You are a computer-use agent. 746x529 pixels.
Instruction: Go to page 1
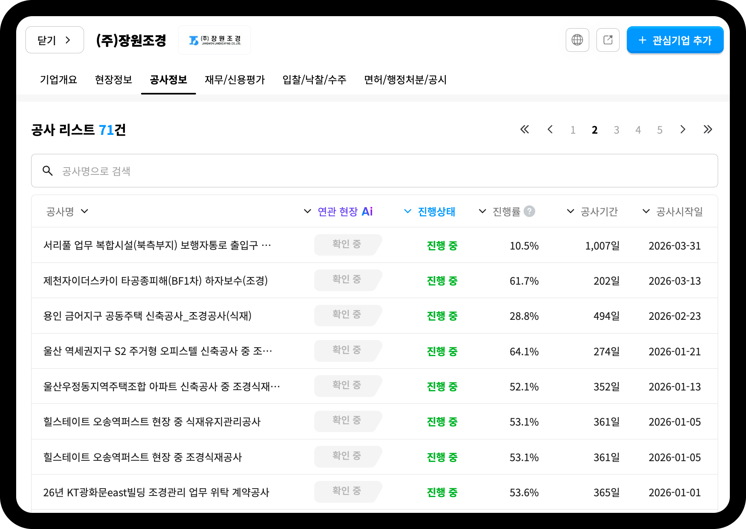pyautogui.click(x=573, y=130)
